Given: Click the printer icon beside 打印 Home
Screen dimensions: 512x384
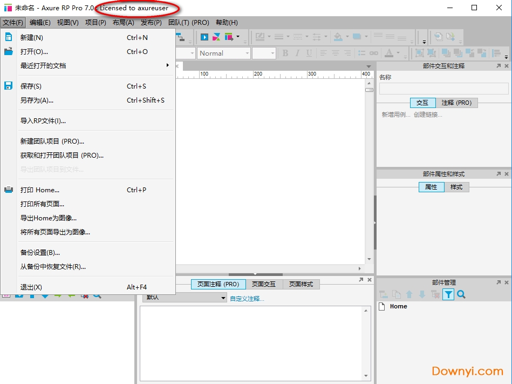Looking at the screenshot, I should 9,190.
